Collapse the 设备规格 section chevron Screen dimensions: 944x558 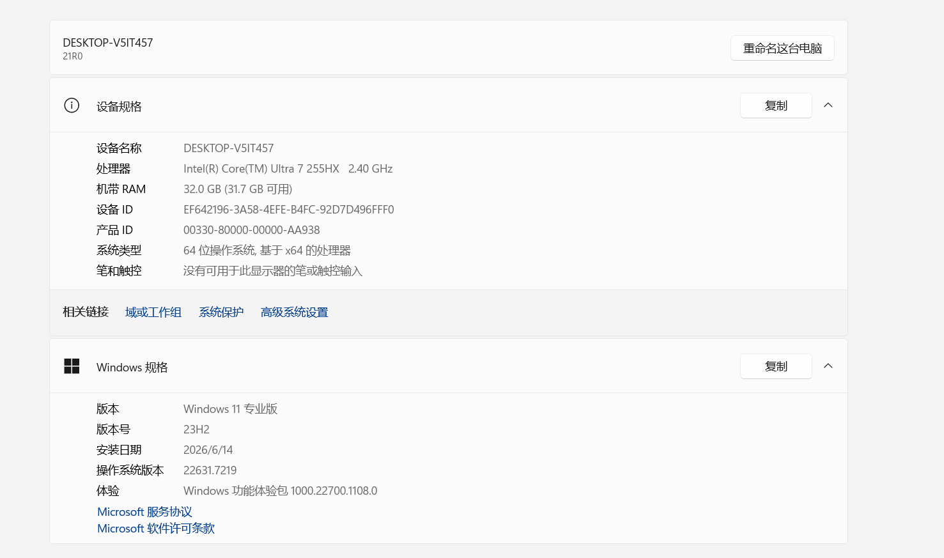pos(828,105)
